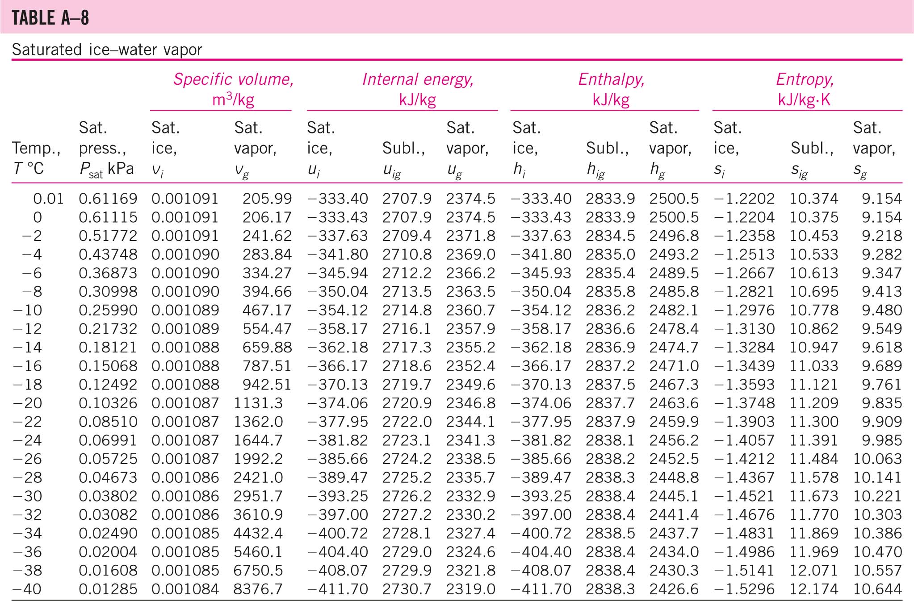The height and width of the screenshot is (601, 914).
Task: Select ice enthalpy −404.40
Action: pyautogui.click(x=541, y=552)
